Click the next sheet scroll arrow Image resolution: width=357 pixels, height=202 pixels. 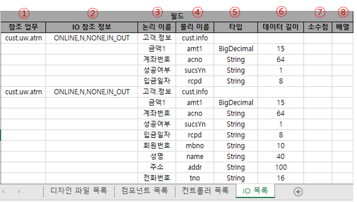click(19, 191)
